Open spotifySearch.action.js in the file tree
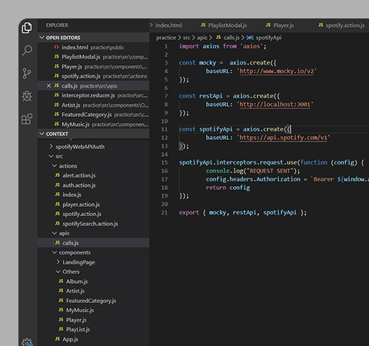Image resolution: width=369 pixels, height=346 pixels. pos(90,224)
